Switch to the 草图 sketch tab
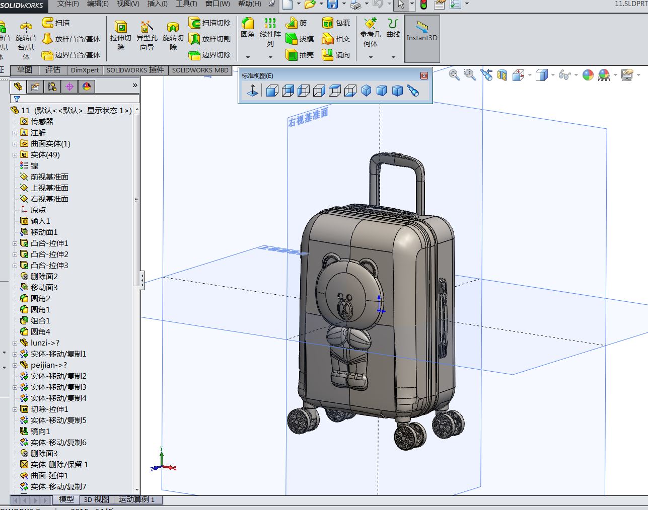The height and width of the screenshot is (510, 648). point(24,70)
